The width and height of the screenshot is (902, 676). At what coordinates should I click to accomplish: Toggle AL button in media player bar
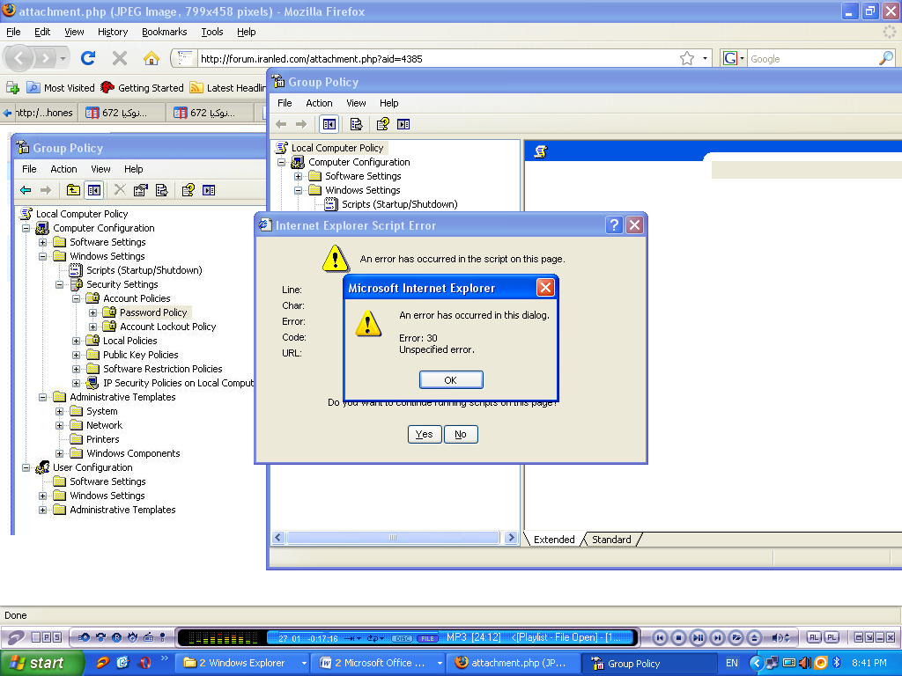click(813, 637)
